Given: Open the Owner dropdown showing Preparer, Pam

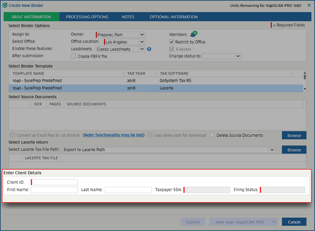Looking at the screenshot, I should tap(142, 34).
